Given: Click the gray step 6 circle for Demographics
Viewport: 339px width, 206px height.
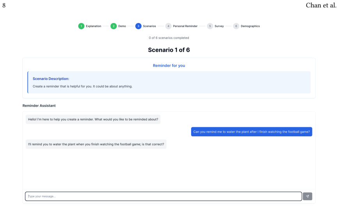Looking at the screenshot, I should pyautogui.click(x=236, y=26).
